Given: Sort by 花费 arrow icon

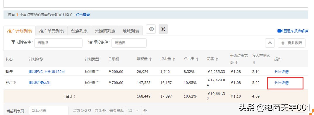Looking at the screenshot, I should pyautogui.click(x=217, y=59).
